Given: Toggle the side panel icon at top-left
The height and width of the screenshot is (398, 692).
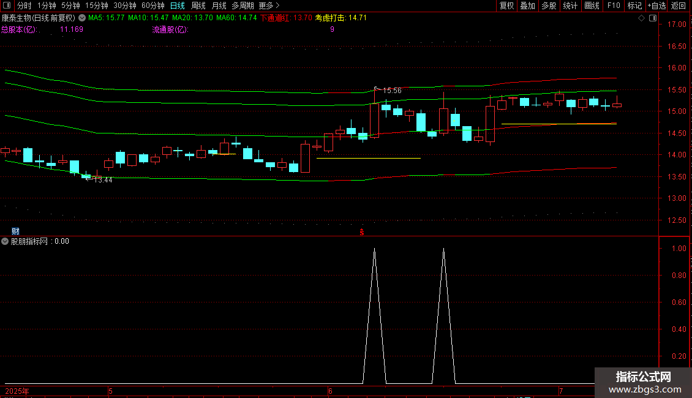Looking at the screenshot, I should point(7,6).
